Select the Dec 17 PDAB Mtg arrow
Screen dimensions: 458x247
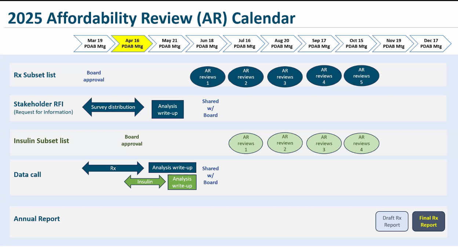tap(430, 43)
